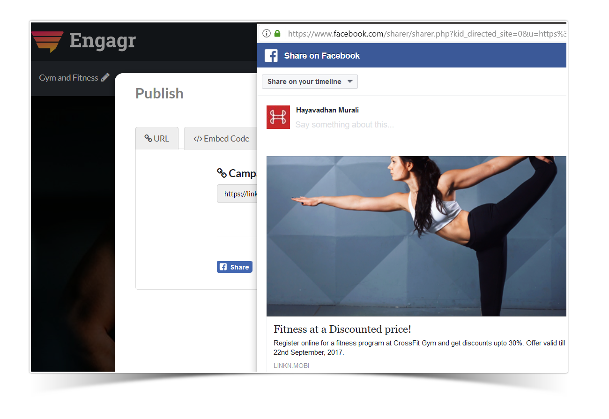The height and width of the screenshot is (419, 609).
Task: Click the Share on Facebook header title
Action: click(x=322, y=56)
